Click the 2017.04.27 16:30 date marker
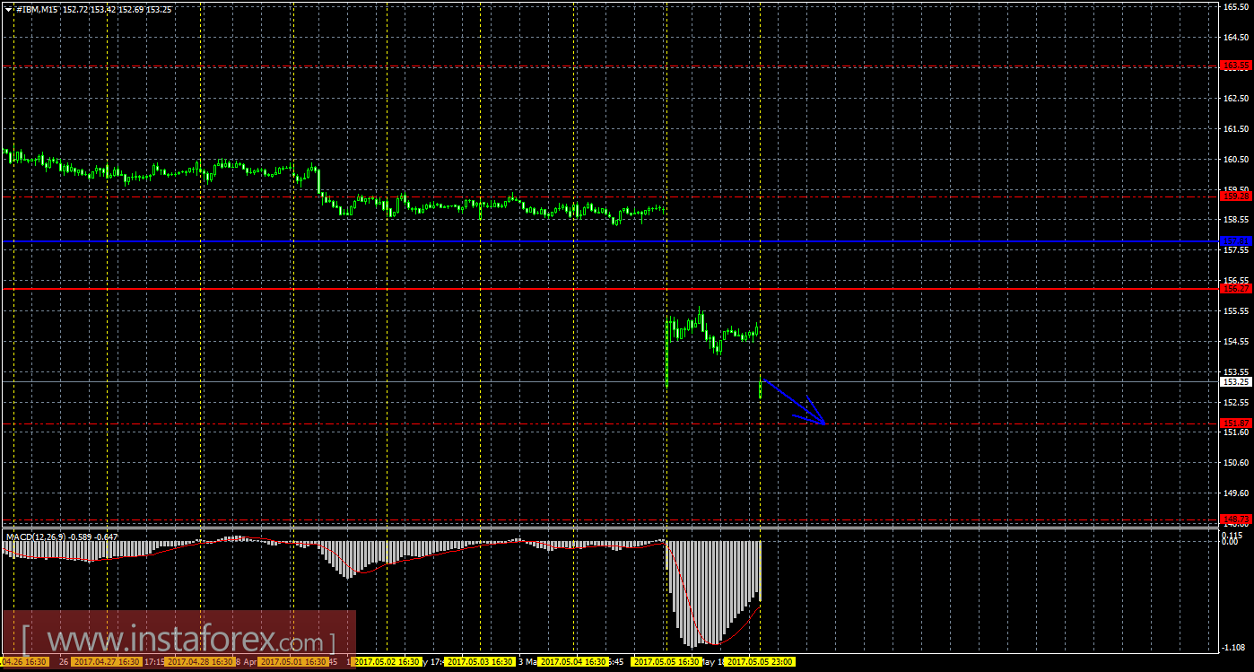The width and height of the screenshot is (1254, 672). (107, 662)
